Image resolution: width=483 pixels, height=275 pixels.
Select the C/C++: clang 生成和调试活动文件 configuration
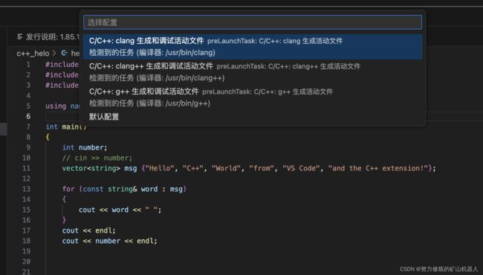253,47
